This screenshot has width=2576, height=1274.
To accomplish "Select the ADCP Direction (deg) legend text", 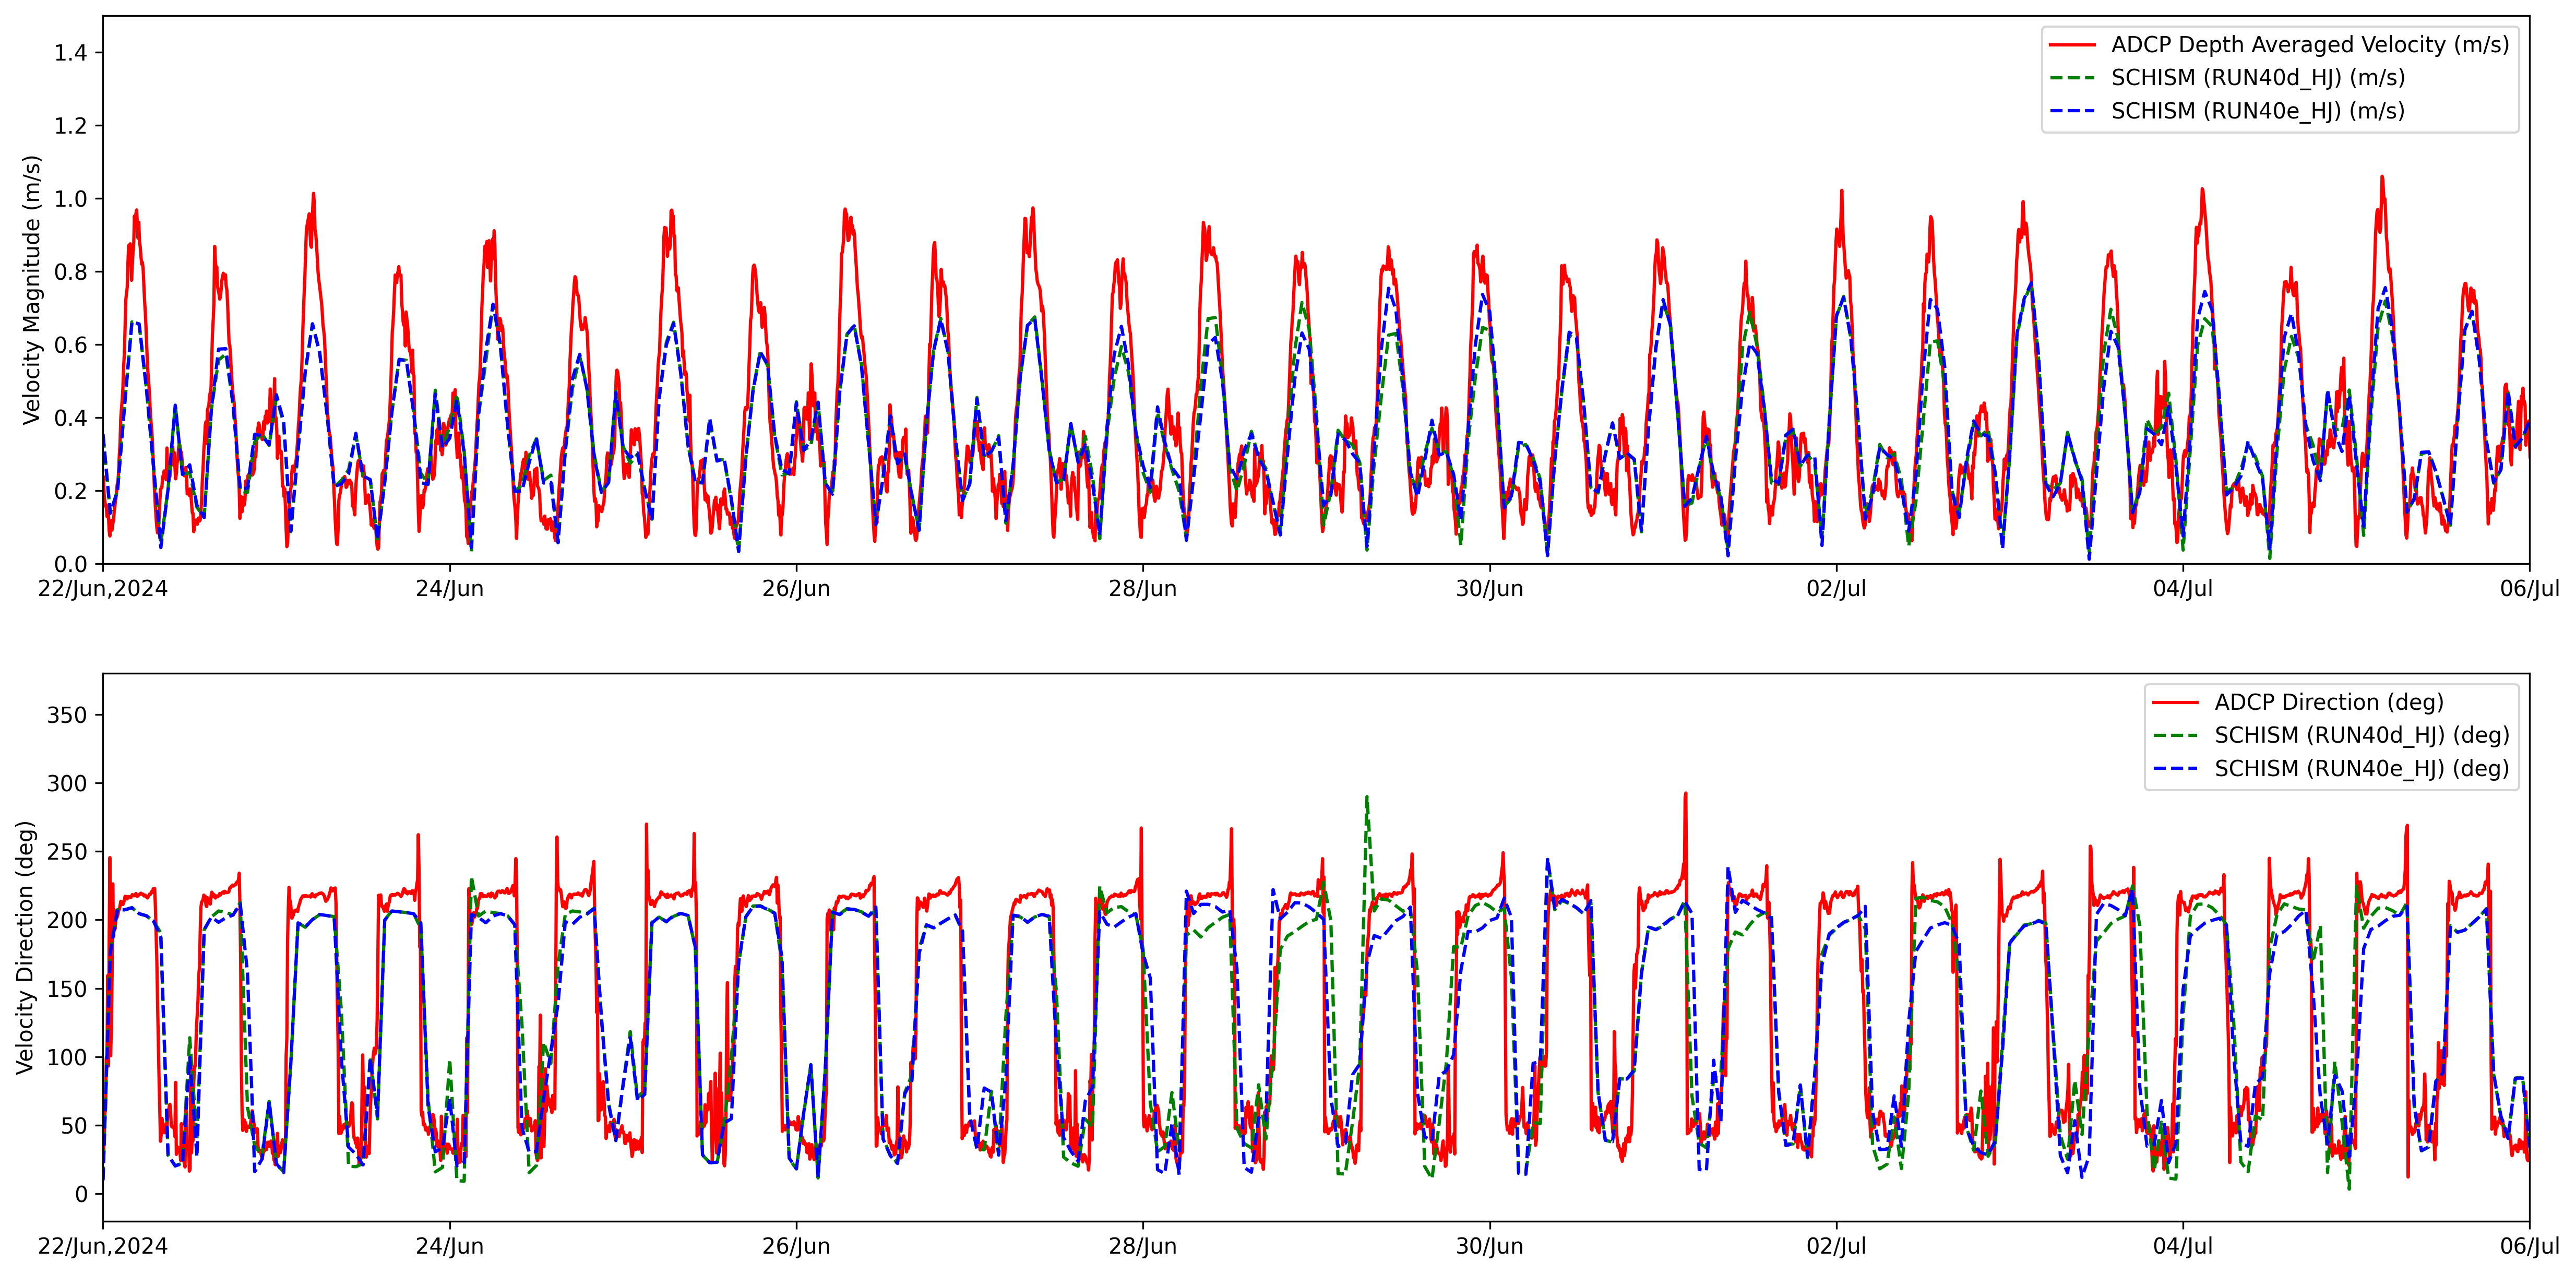I will pos(2328,703).
